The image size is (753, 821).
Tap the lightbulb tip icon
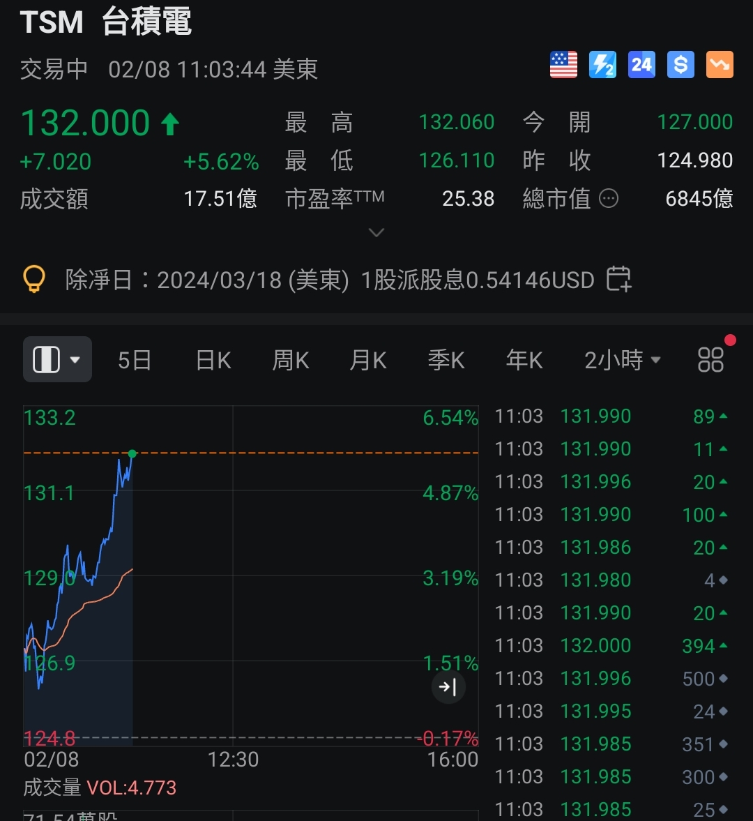[35, 279]
